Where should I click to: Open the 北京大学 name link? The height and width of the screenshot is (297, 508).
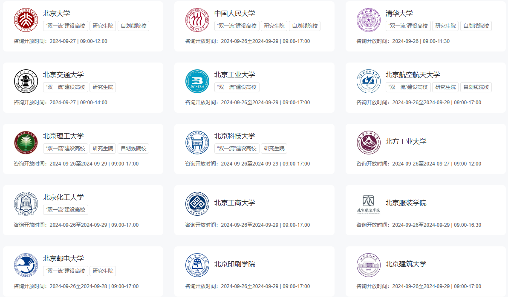pyautogui.click(x=56, y=13)
